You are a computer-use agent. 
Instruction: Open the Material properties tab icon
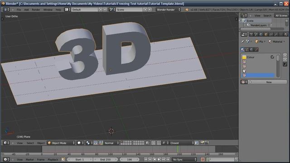(286, 34)
